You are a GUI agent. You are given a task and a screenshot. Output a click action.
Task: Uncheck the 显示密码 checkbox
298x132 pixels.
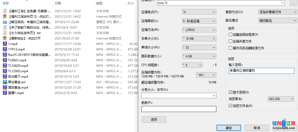230,92
